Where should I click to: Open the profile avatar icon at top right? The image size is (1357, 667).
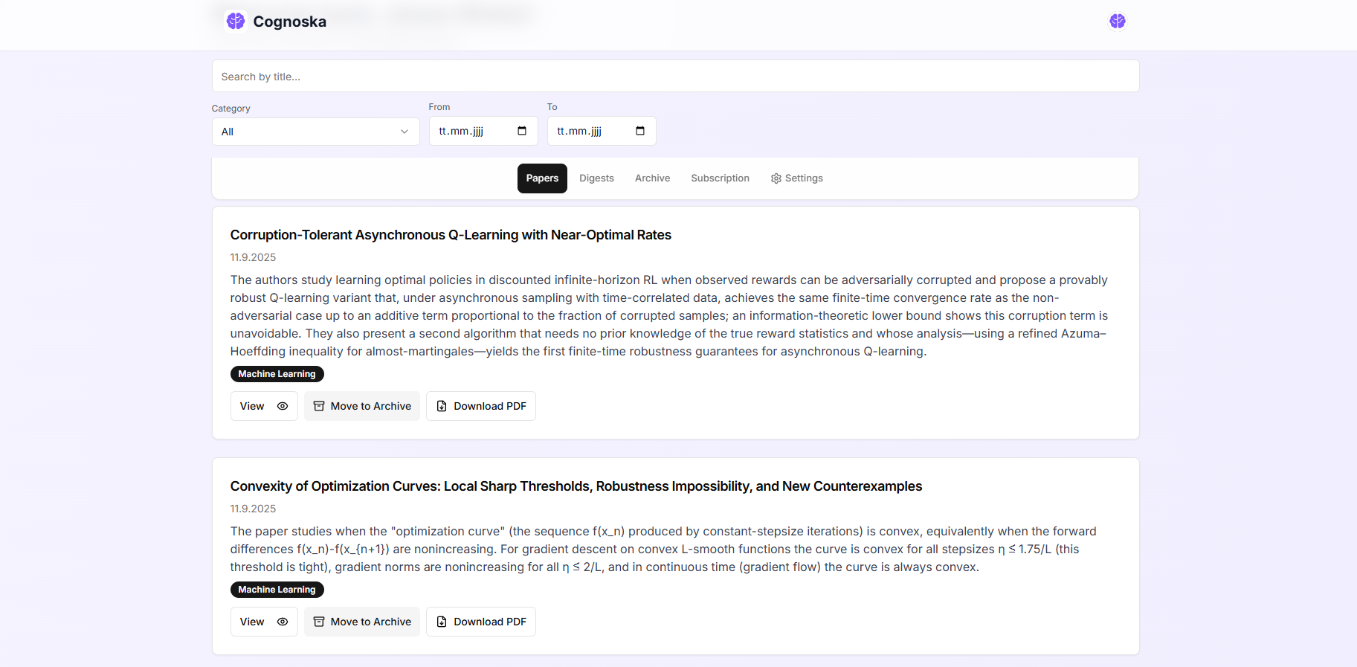1117,21
